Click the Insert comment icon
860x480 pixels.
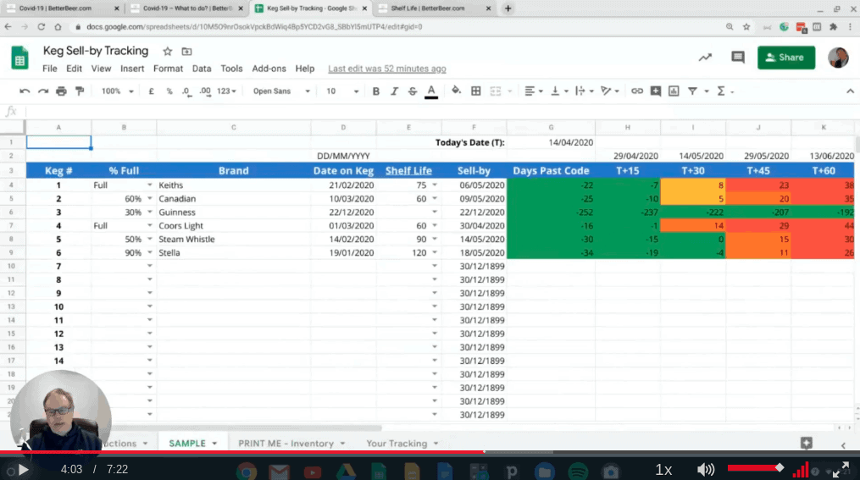click(656, 91)
